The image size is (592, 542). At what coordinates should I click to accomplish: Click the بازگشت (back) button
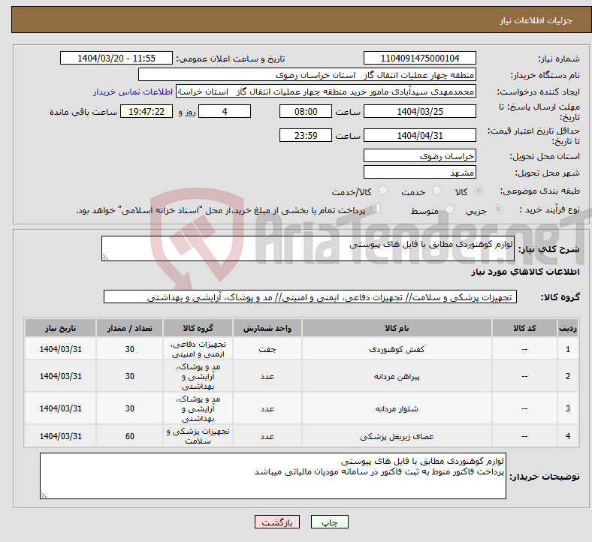click(x=277, y=522)
